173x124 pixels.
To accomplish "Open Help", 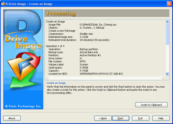I will tap(161, 118).
